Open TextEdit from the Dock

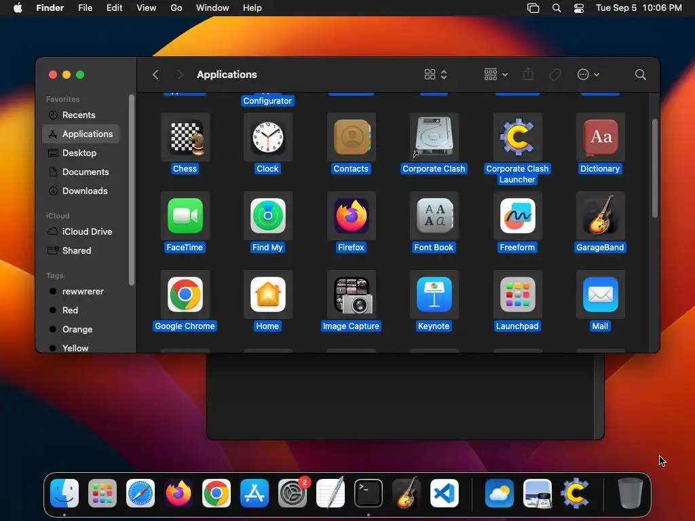tap(331, 493)
